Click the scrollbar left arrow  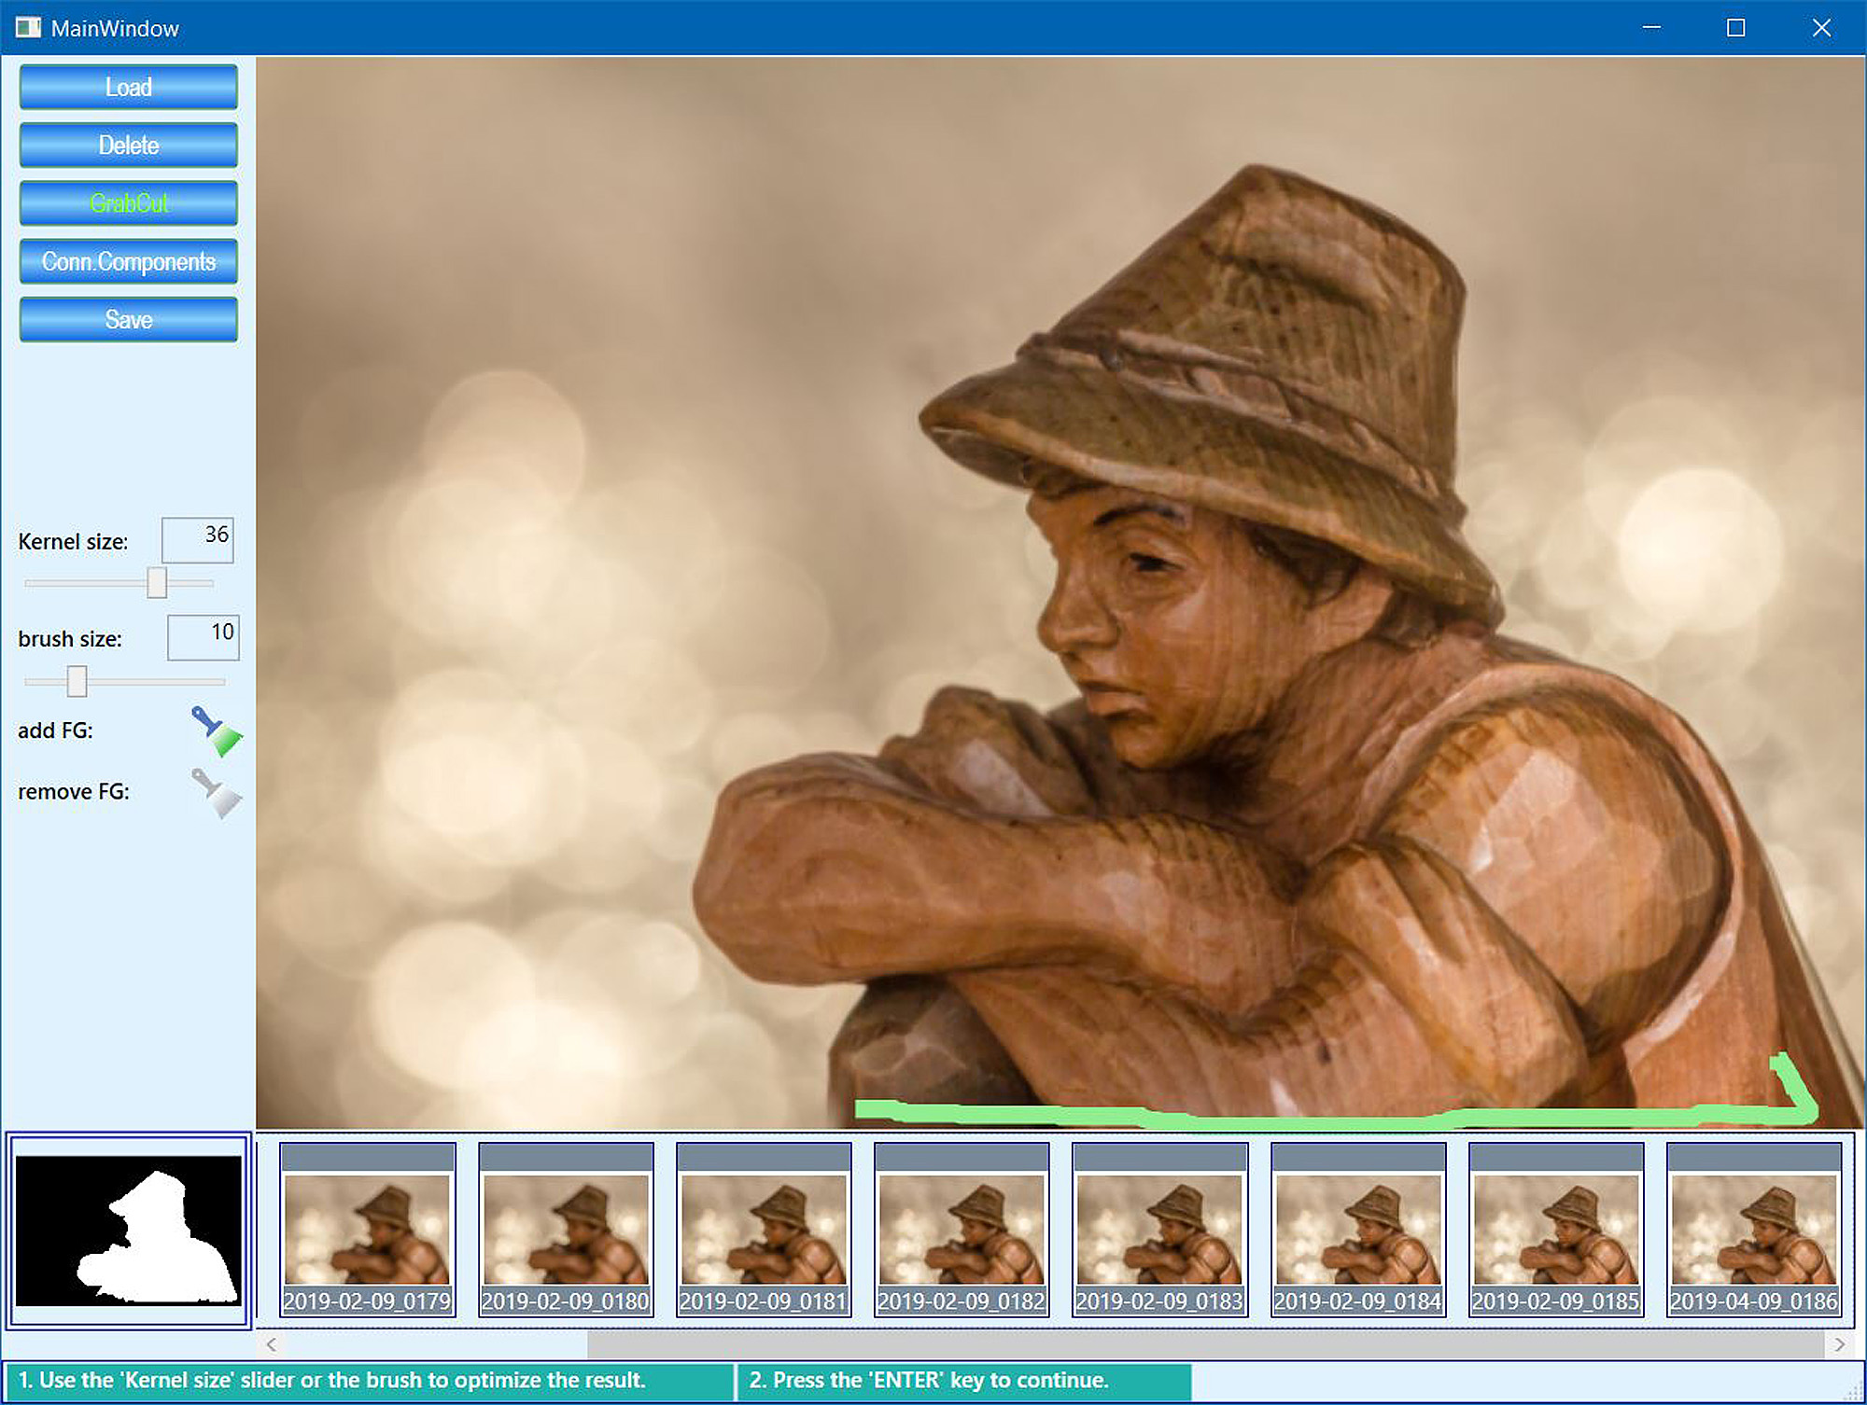[272, 1344]
